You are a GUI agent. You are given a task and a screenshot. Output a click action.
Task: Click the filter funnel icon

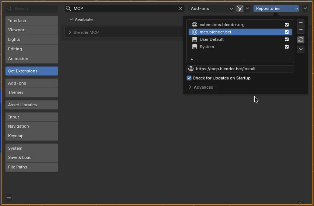pyautogui.click(x=240, y=8)
